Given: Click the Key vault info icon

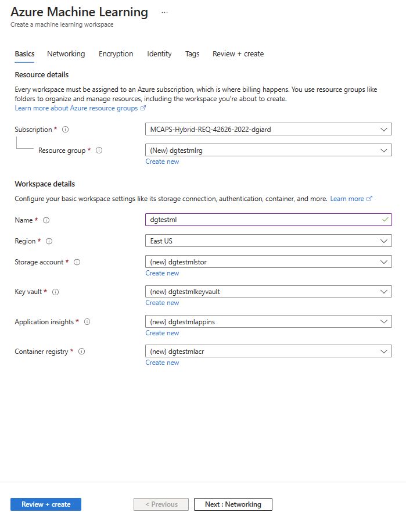Looking at the screenshot, I should coord(55,292).
